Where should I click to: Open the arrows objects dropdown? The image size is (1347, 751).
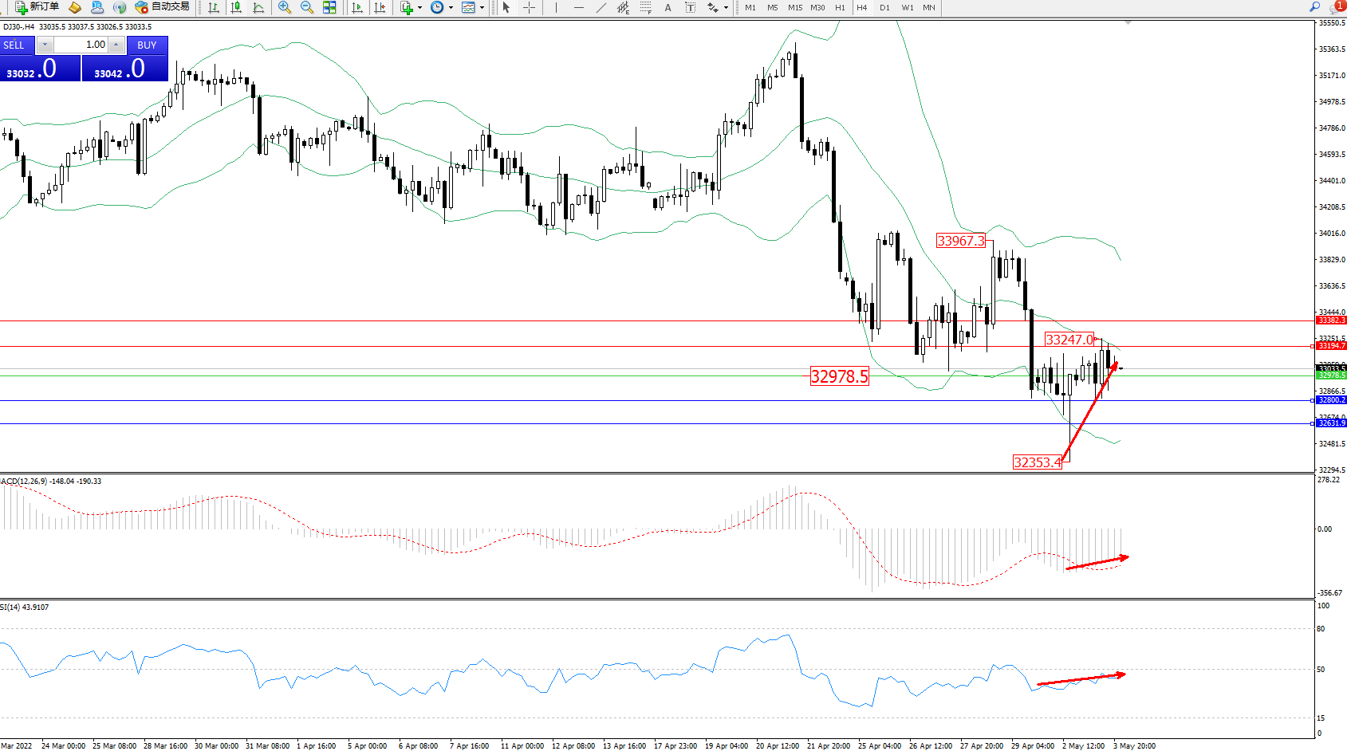coord(726,7)
